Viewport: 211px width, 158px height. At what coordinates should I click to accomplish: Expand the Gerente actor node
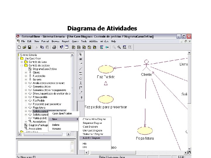(x=26, y=80)
